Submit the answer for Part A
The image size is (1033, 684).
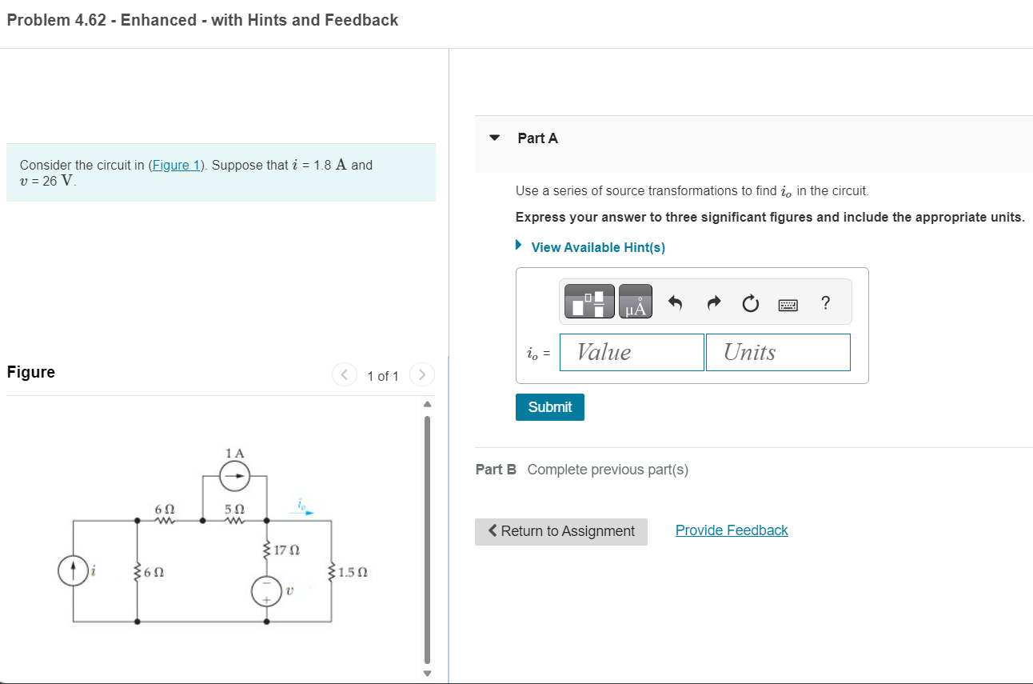pos(549,406)
